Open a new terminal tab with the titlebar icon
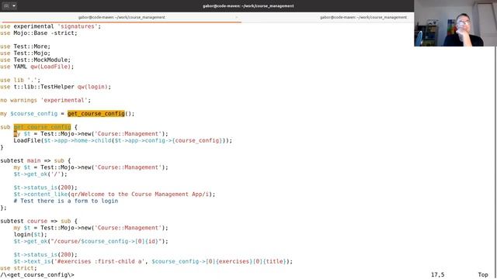The image size is (497, 279). [x=6, y=5]
